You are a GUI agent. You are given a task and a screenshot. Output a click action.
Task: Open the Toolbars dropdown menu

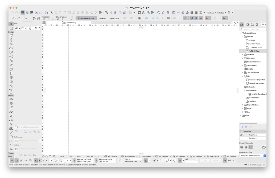click(212, 13)
